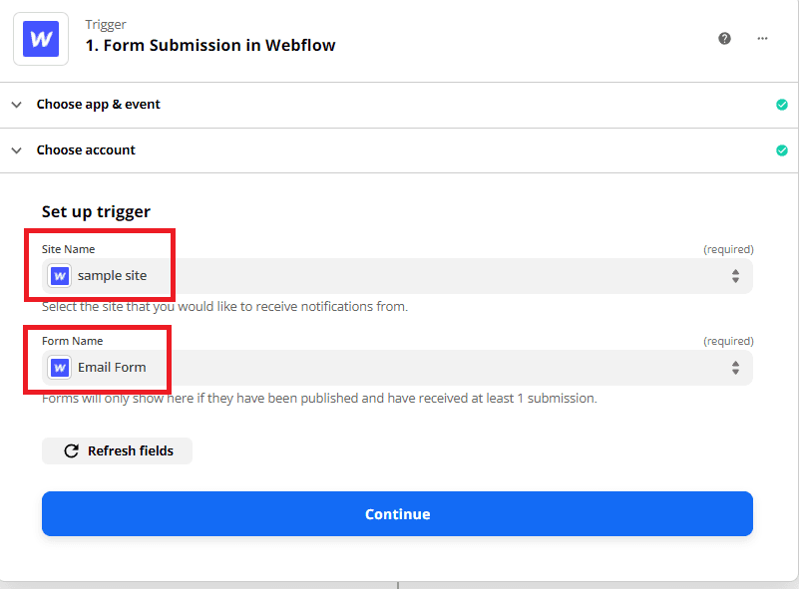Open the three-dot options menu
Screen dimensions: 799x589
point(762,38)
